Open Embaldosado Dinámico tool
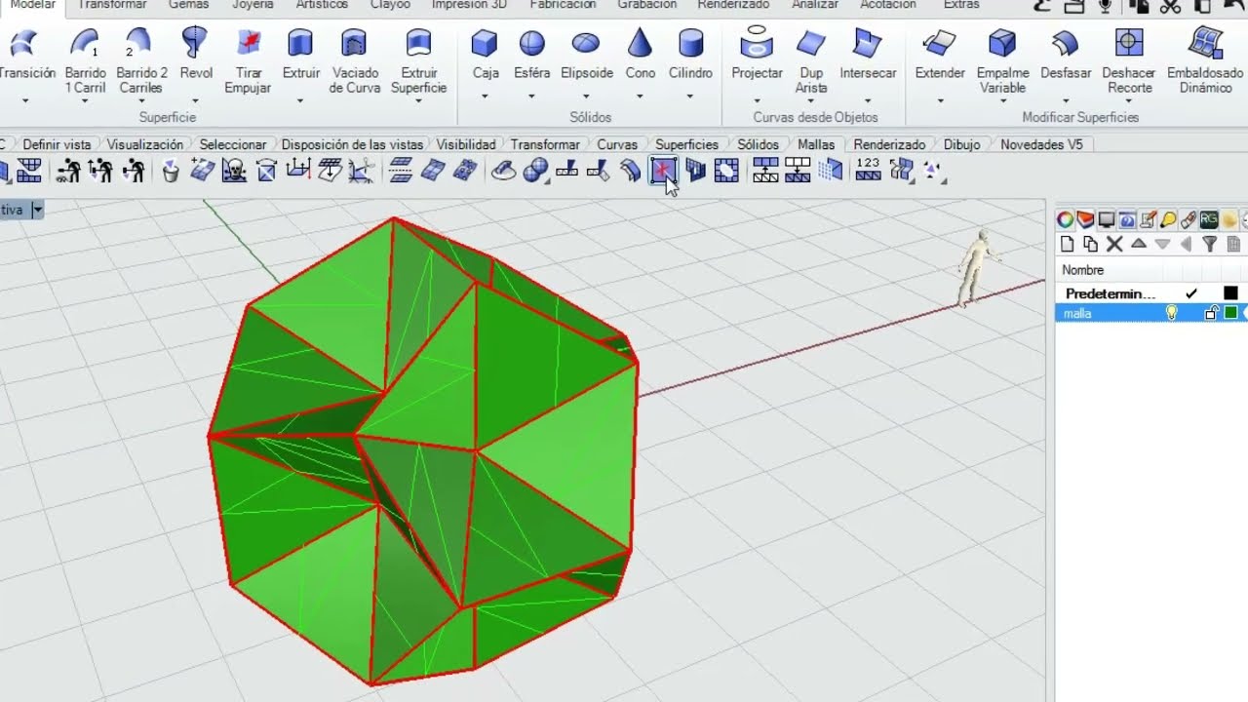This screenshot has width=1248, height=702. tap(1205, 59)
